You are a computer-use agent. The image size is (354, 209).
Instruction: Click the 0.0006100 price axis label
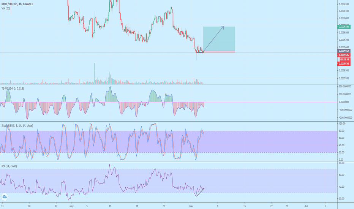click(x=344, y=11)
